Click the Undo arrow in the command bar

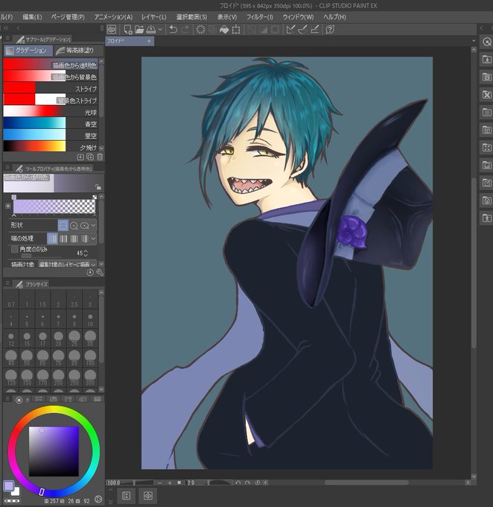[x=174, y=30]
